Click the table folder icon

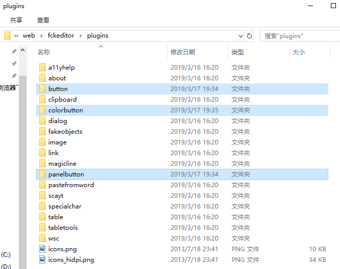coord(42,217)
